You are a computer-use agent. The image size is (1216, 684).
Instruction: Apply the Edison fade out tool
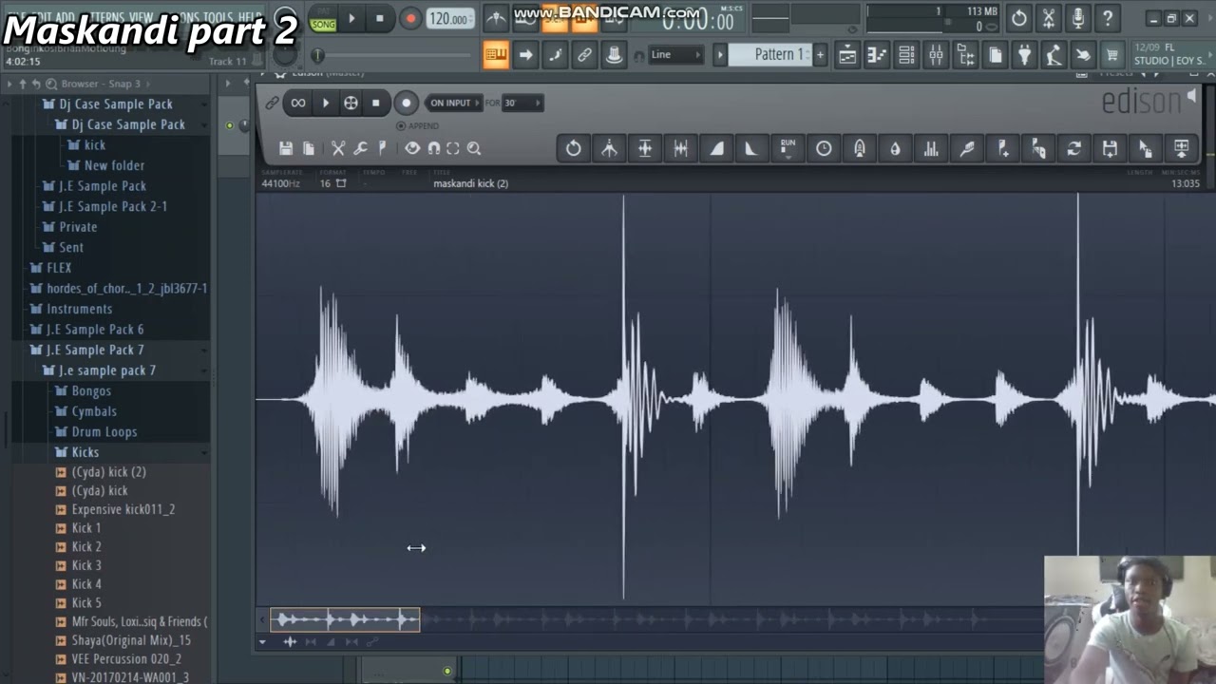tap(751, 148)
